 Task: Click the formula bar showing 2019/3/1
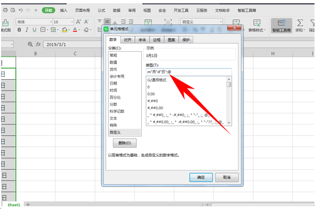[72, 44]
